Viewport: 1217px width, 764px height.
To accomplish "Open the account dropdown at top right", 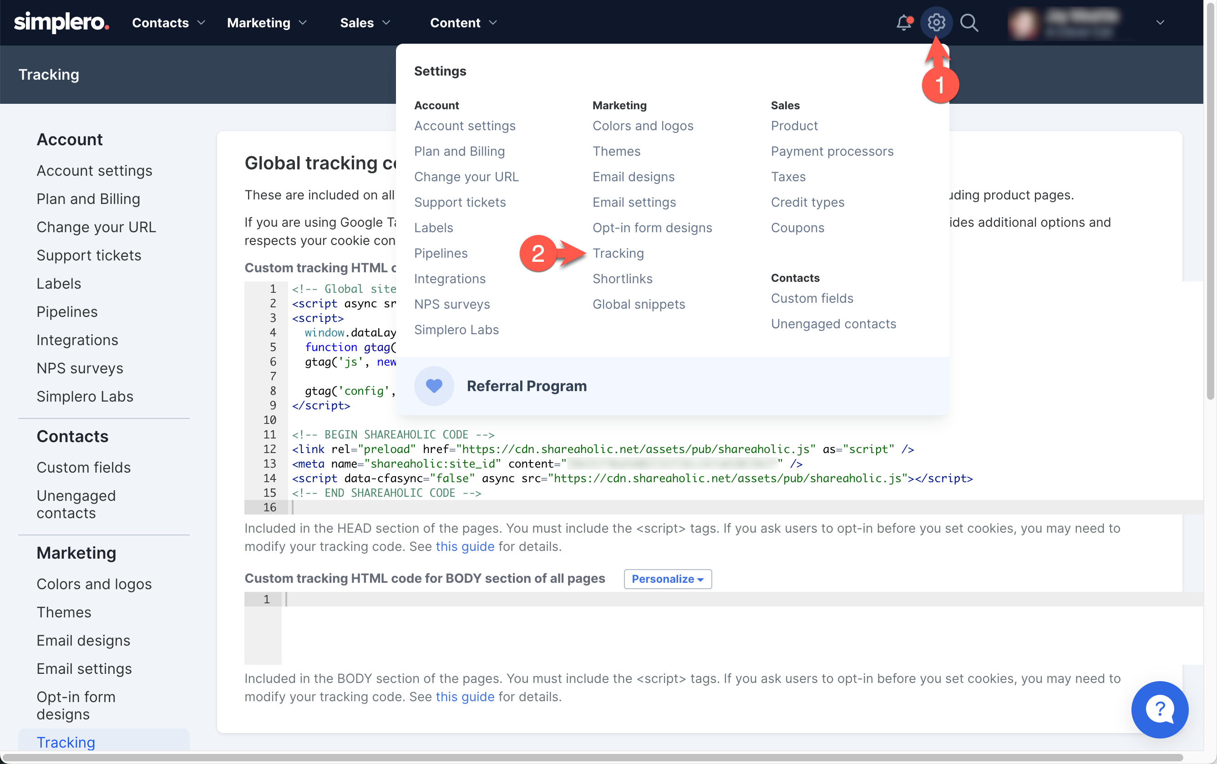I will (x=1160, y=22).
